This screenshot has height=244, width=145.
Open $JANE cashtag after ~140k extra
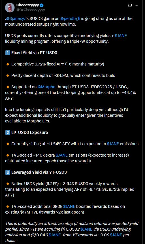pyautogui.click(x=62, y=155)
